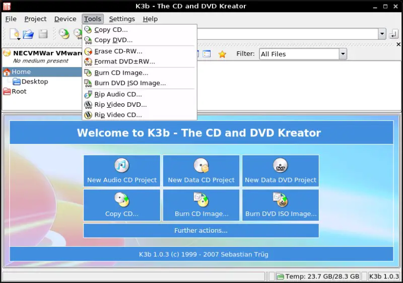
Task: Click the location bar input field
Action: (287, 34)
